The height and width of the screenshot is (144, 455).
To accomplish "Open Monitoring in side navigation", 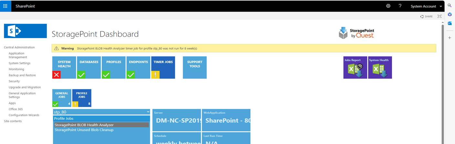I will [16, 69].
